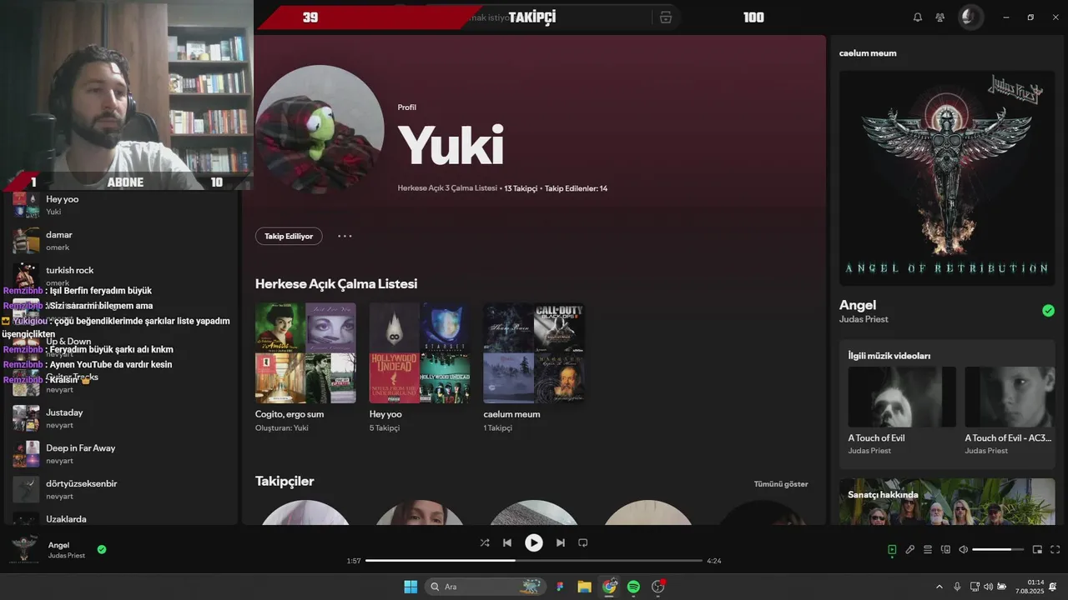The width and height of the screenshot is (1068, 600).
Task: Click the browse icon in search bar
Action: pyautogui.click(x=666, y=17)
